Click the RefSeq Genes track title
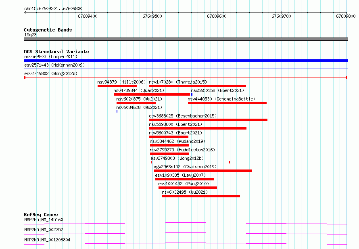 [x=41, y=215]
